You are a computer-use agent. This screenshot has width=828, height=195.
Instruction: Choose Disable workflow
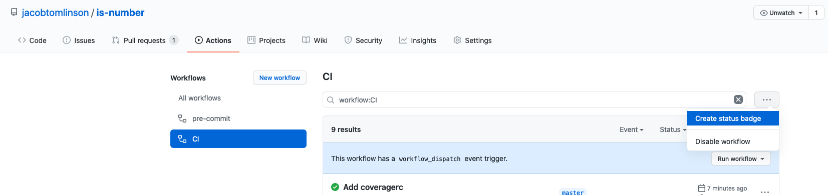coord(733,141)
